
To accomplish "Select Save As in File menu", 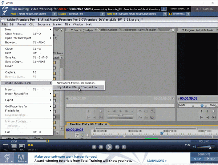I will pos(27,57).
